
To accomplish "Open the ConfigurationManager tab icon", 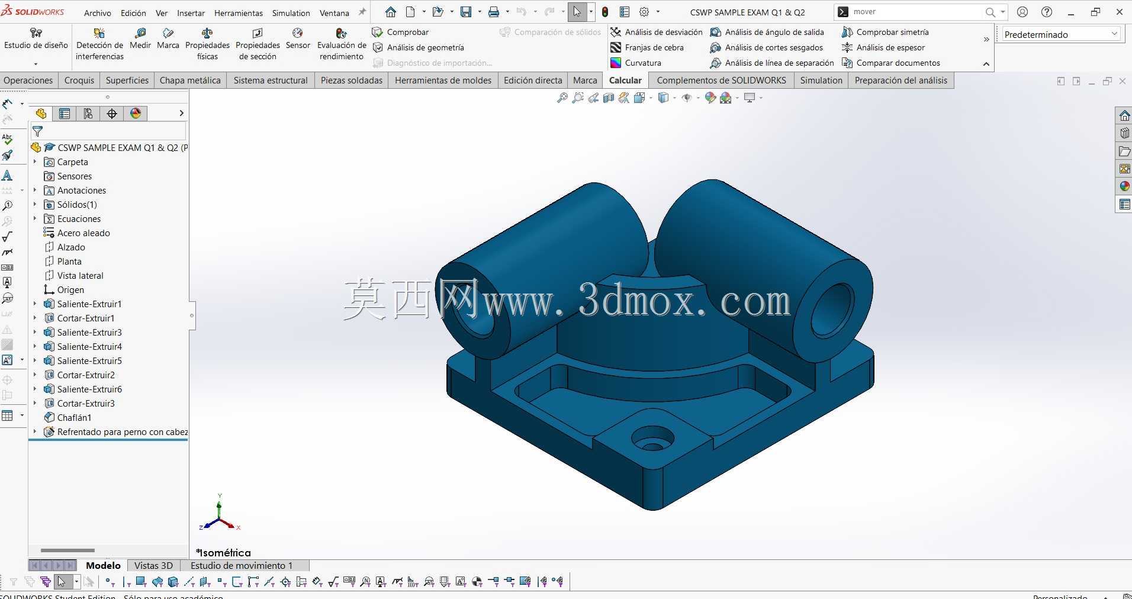I will pyautogui.click(x=88, y=114).
